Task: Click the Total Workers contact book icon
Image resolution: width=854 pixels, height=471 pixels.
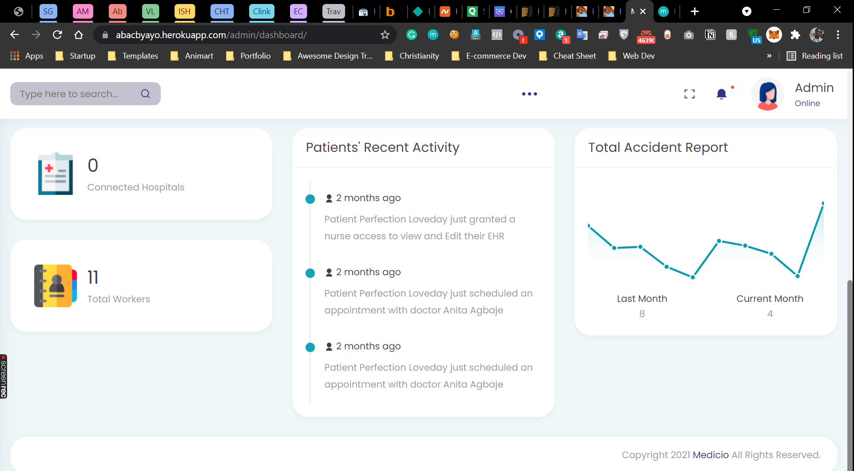Action: point(56,286)
